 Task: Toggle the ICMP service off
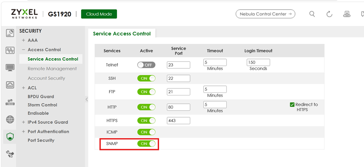tap(146, 132)
